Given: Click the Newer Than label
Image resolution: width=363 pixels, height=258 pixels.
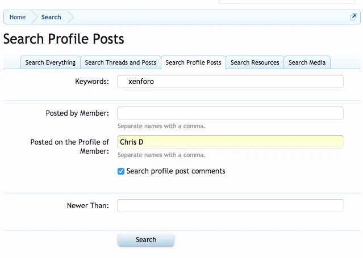Looking at the screenshot, I should (87, 206).
